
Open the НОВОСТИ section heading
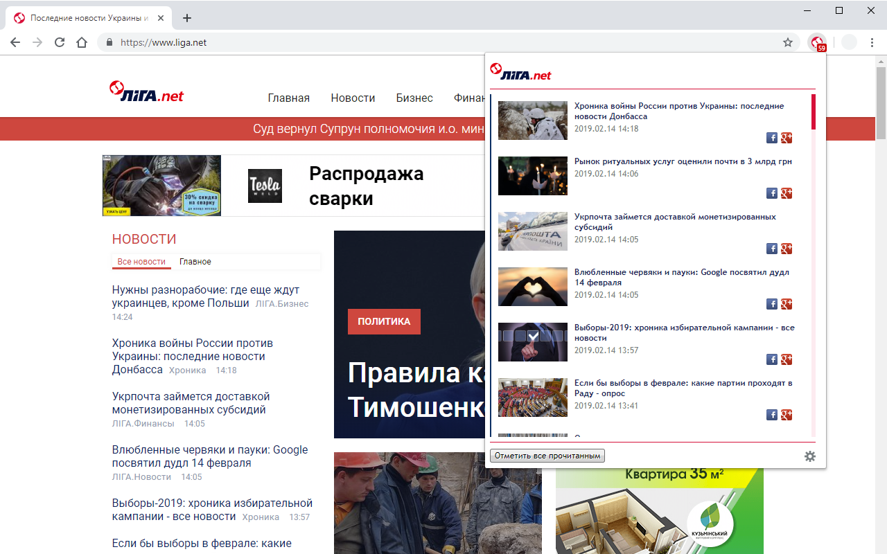(144, 239)
